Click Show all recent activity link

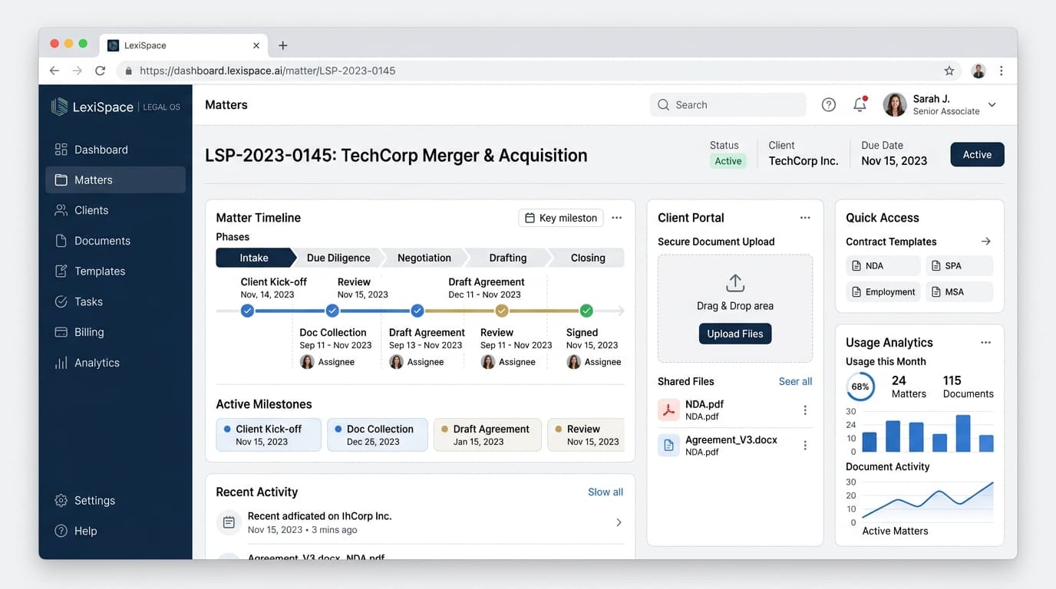(606, 492)
